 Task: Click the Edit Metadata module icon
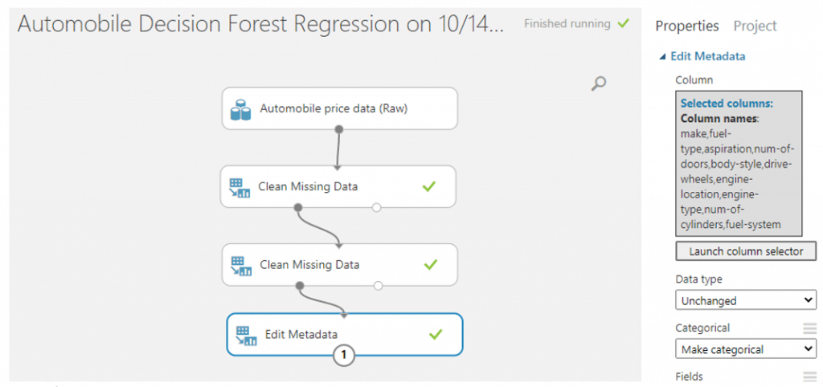[x=246, y=336]
